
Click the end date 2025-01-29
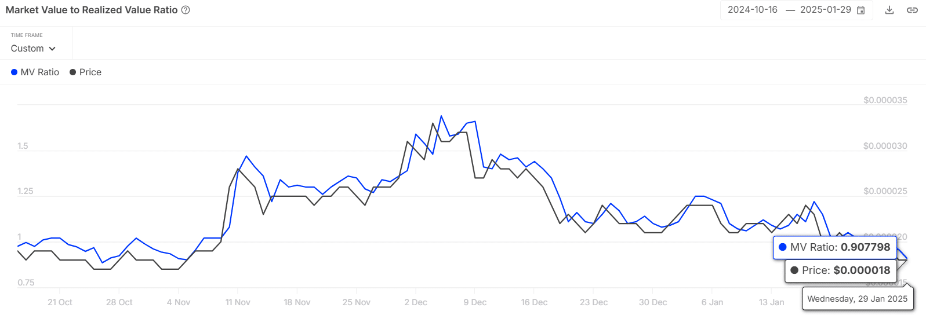(825, 10)
